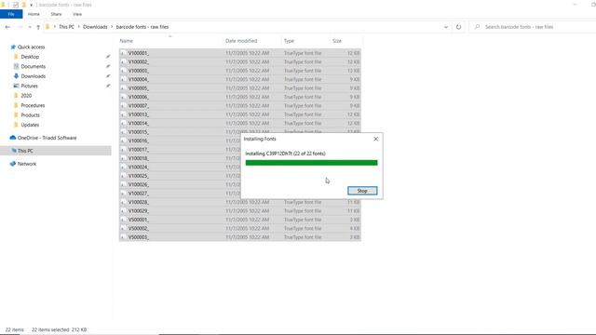The height and width of the screenshot is (335, 596).
Task: Select font file V100013_
Action: tap(240, 114)
